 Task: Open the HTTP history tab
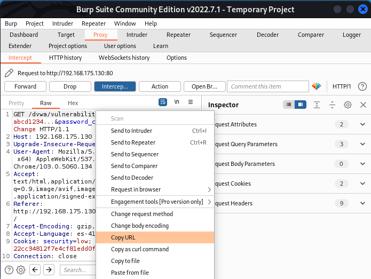click(x=66, y=58)
